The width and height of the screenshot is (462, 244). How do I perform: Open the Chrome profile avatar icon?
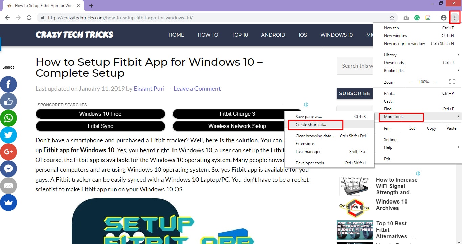click(x=443, y=18)
